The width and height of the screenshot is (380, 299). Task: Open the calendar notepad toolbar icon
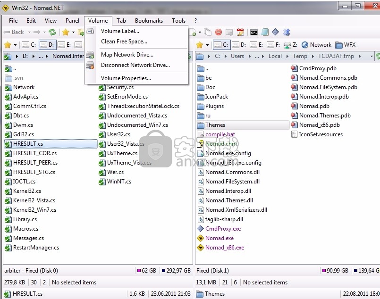(240, 32)
